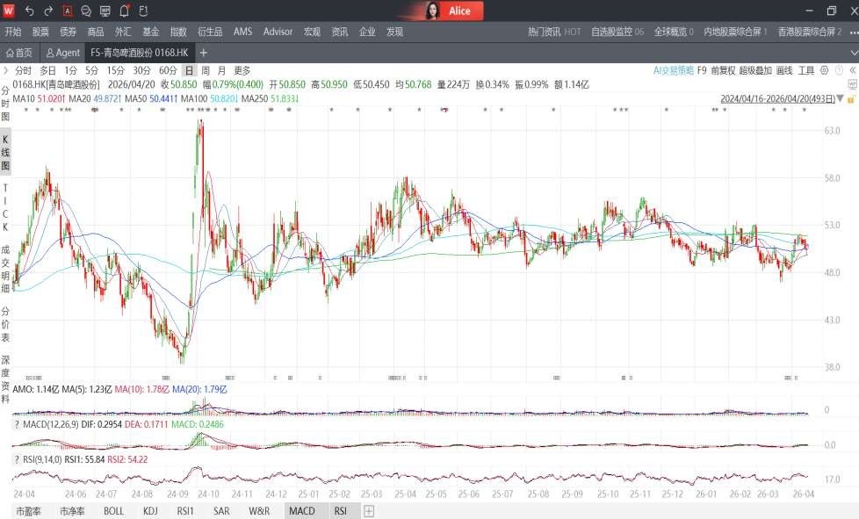Click the undo arrow icon in title bar
Screen dimensions: 859x519
pyautogui.click(x=29, y=11)
